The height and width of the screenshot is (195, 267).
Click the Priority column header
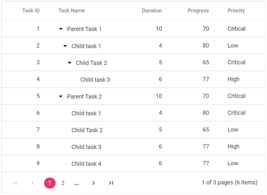[x=236, y=11]
